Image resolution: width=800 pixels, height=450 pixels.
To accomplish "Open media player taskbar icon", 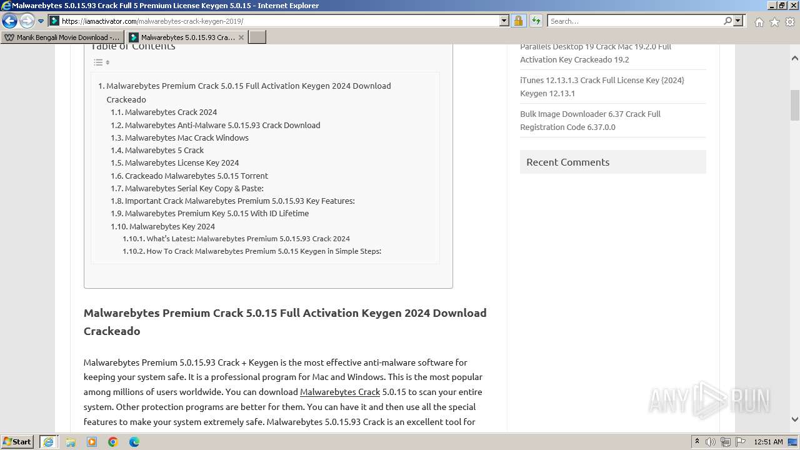I will 92,442.
